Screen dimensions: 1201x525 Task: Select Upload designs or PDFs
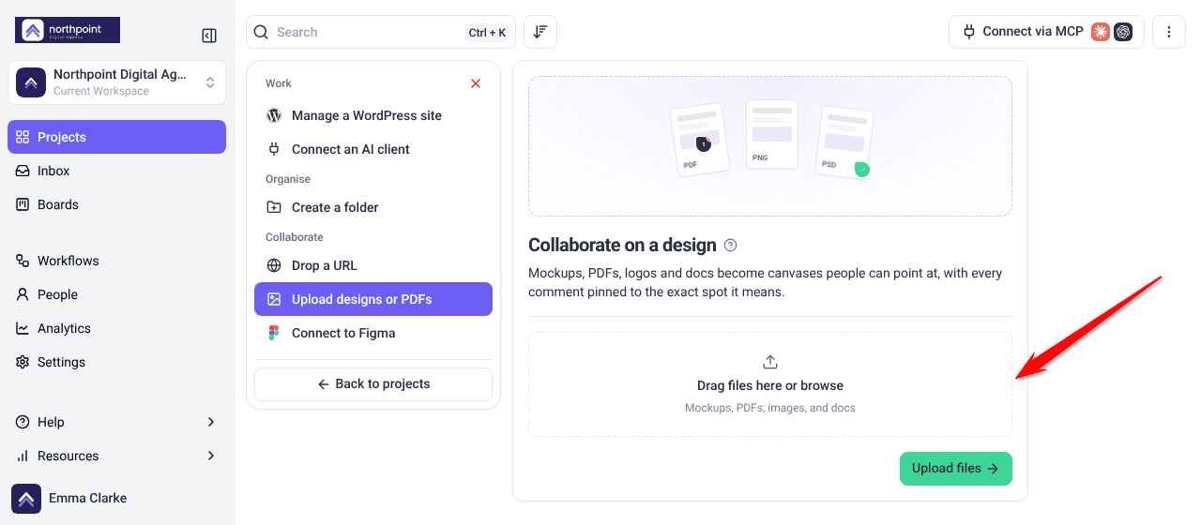tap(373, 299)
